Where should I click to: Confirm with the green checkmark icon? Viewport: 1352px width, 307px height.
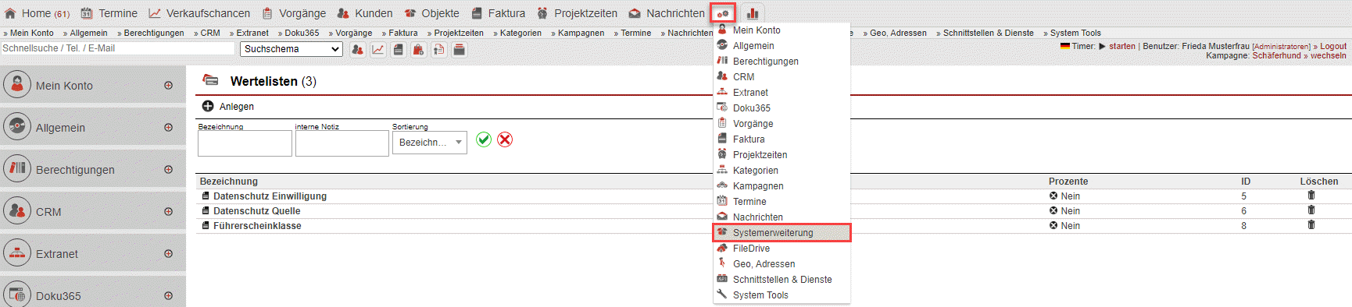[484, 139]
